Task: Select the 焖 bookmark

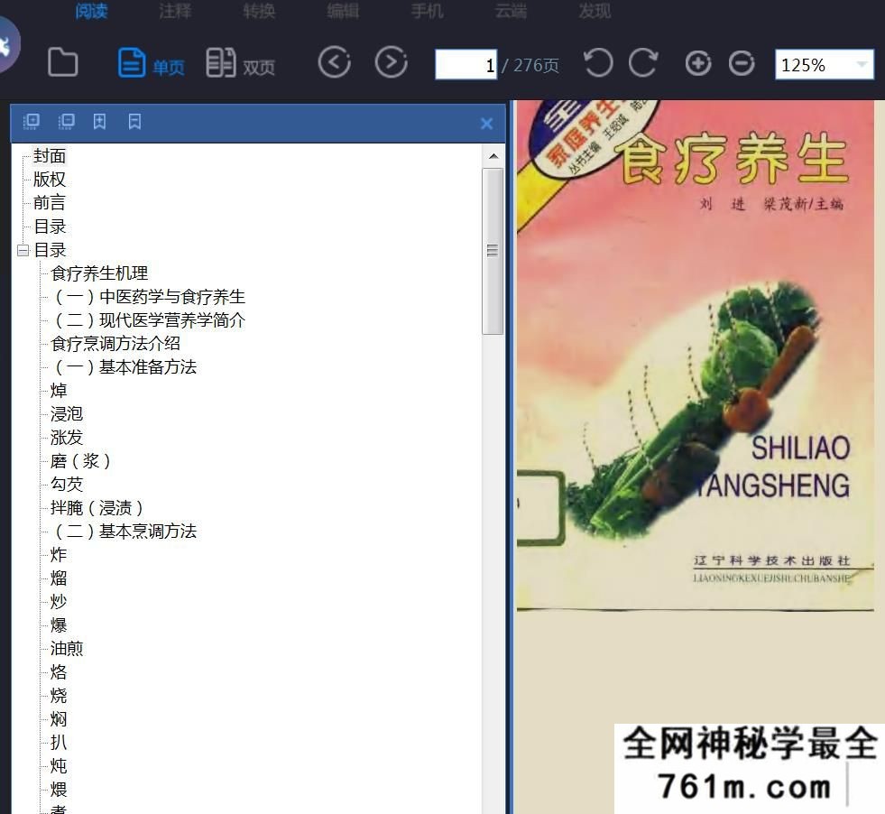Action: coord(59,719)
